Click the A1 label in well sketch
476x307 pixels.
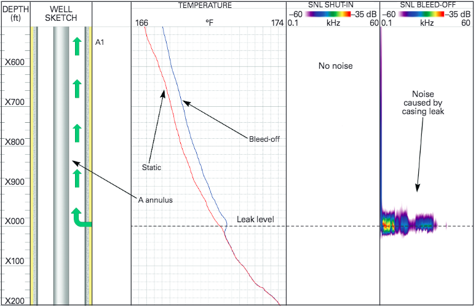(100, 42)
